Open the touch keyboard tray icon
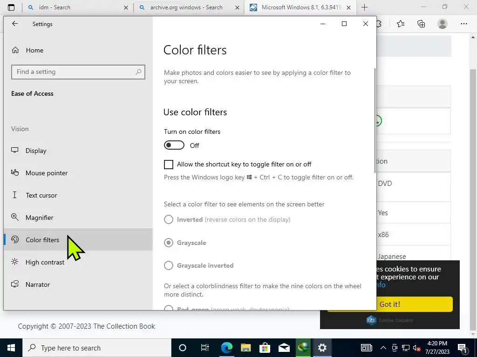 pos(366,348)
